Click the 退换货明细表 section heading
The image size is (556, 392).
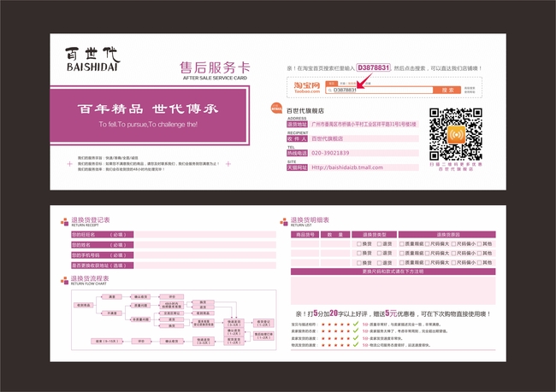[x=310, y=219]
